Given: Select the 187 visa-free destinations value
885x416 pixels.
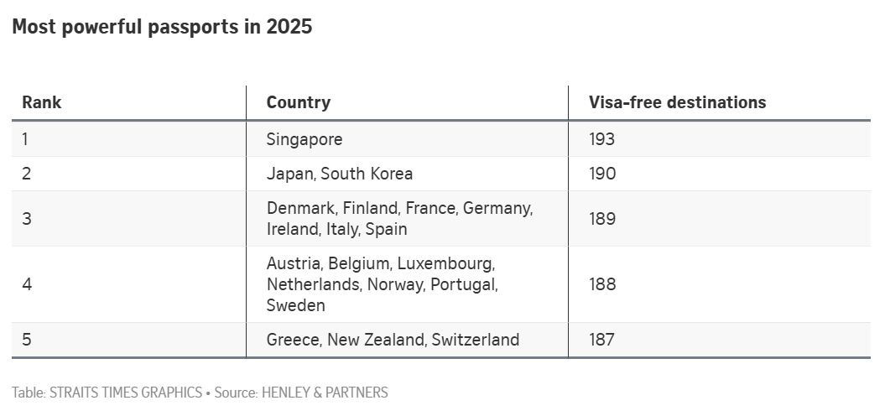Looking at the screenshot, I should (602, 340).
